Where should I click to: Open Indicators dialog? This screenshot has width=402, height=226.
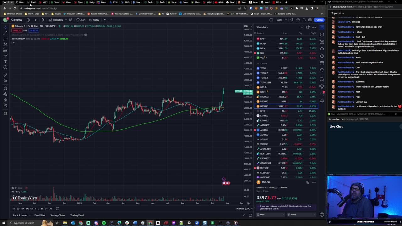tap(56, 20)
